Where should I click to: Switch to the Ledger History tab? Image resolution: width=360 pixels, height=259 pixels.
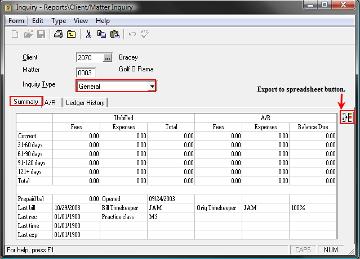(85, 103)
